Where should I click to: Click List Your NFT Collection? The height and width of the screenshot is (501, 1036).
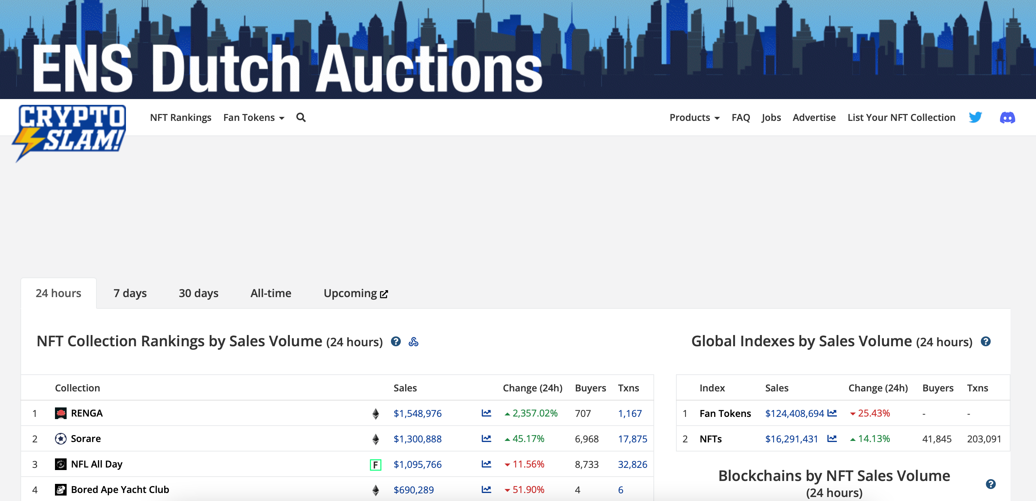click(x=901, y=118)
